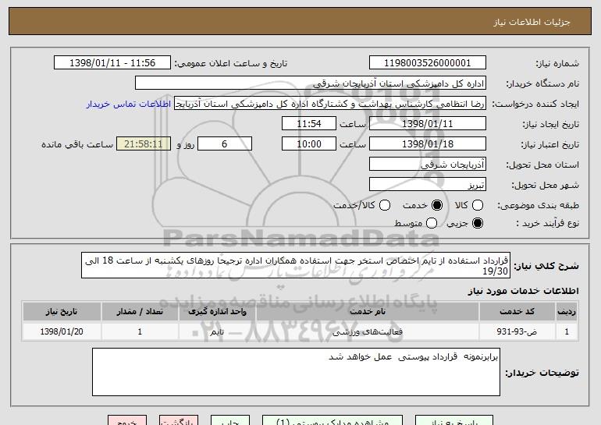Click the remaining time countdown 21:58:11
The image size is (601, 425).
coord(144,144)
